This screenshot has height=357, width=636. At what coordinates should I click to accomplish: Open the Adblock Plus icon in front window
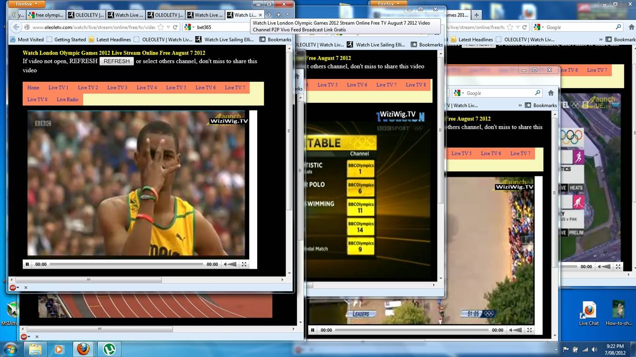click(x=13, y=287)
